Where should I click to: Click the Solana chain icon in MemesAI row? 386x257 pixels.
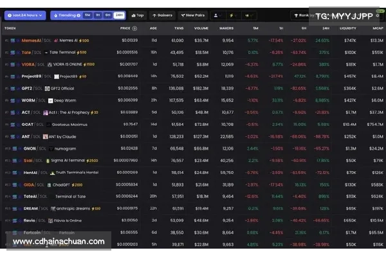coord(13,40)
